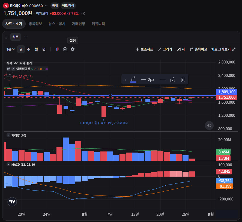This screenshot has width=242, height=222.
Task: Toggle the round eye button on chart
Action: point(209,125)
